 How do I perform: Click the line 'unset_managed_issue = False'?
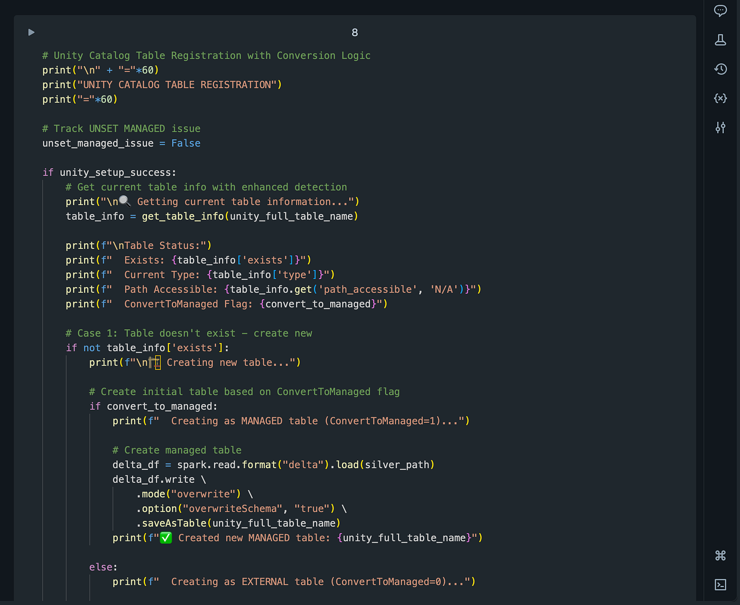[x=122, y=143]
